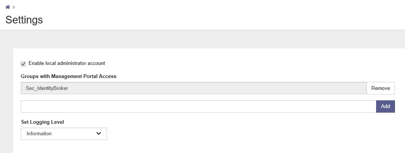This screenshot has height=153, width=405.
Task: Click the 'Enable local administrator account' label text
Action: pos(67,63)
